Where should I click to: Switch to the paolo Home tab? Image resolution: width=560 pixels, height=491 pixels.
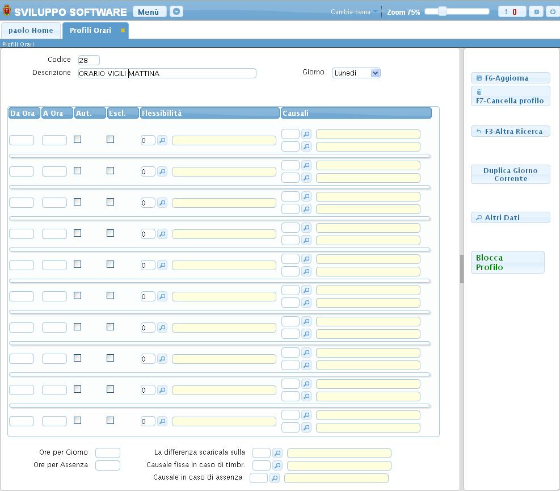coord(31,31)
